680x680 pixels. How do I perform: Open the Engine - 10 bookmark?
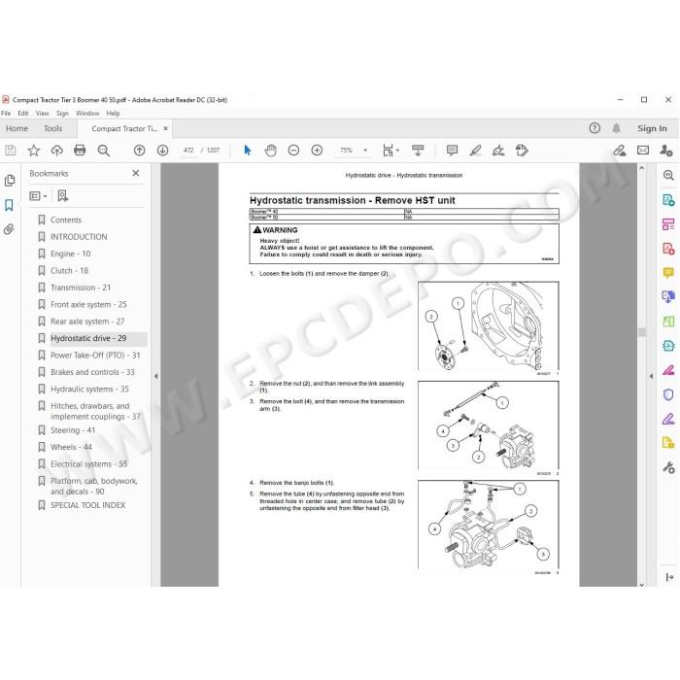(70, 254)
